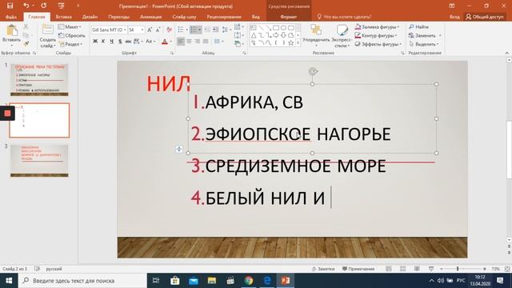Screen dimensions: 512x288
Task: Open the File (Файл) tab
Action: (x=11, y=17)
